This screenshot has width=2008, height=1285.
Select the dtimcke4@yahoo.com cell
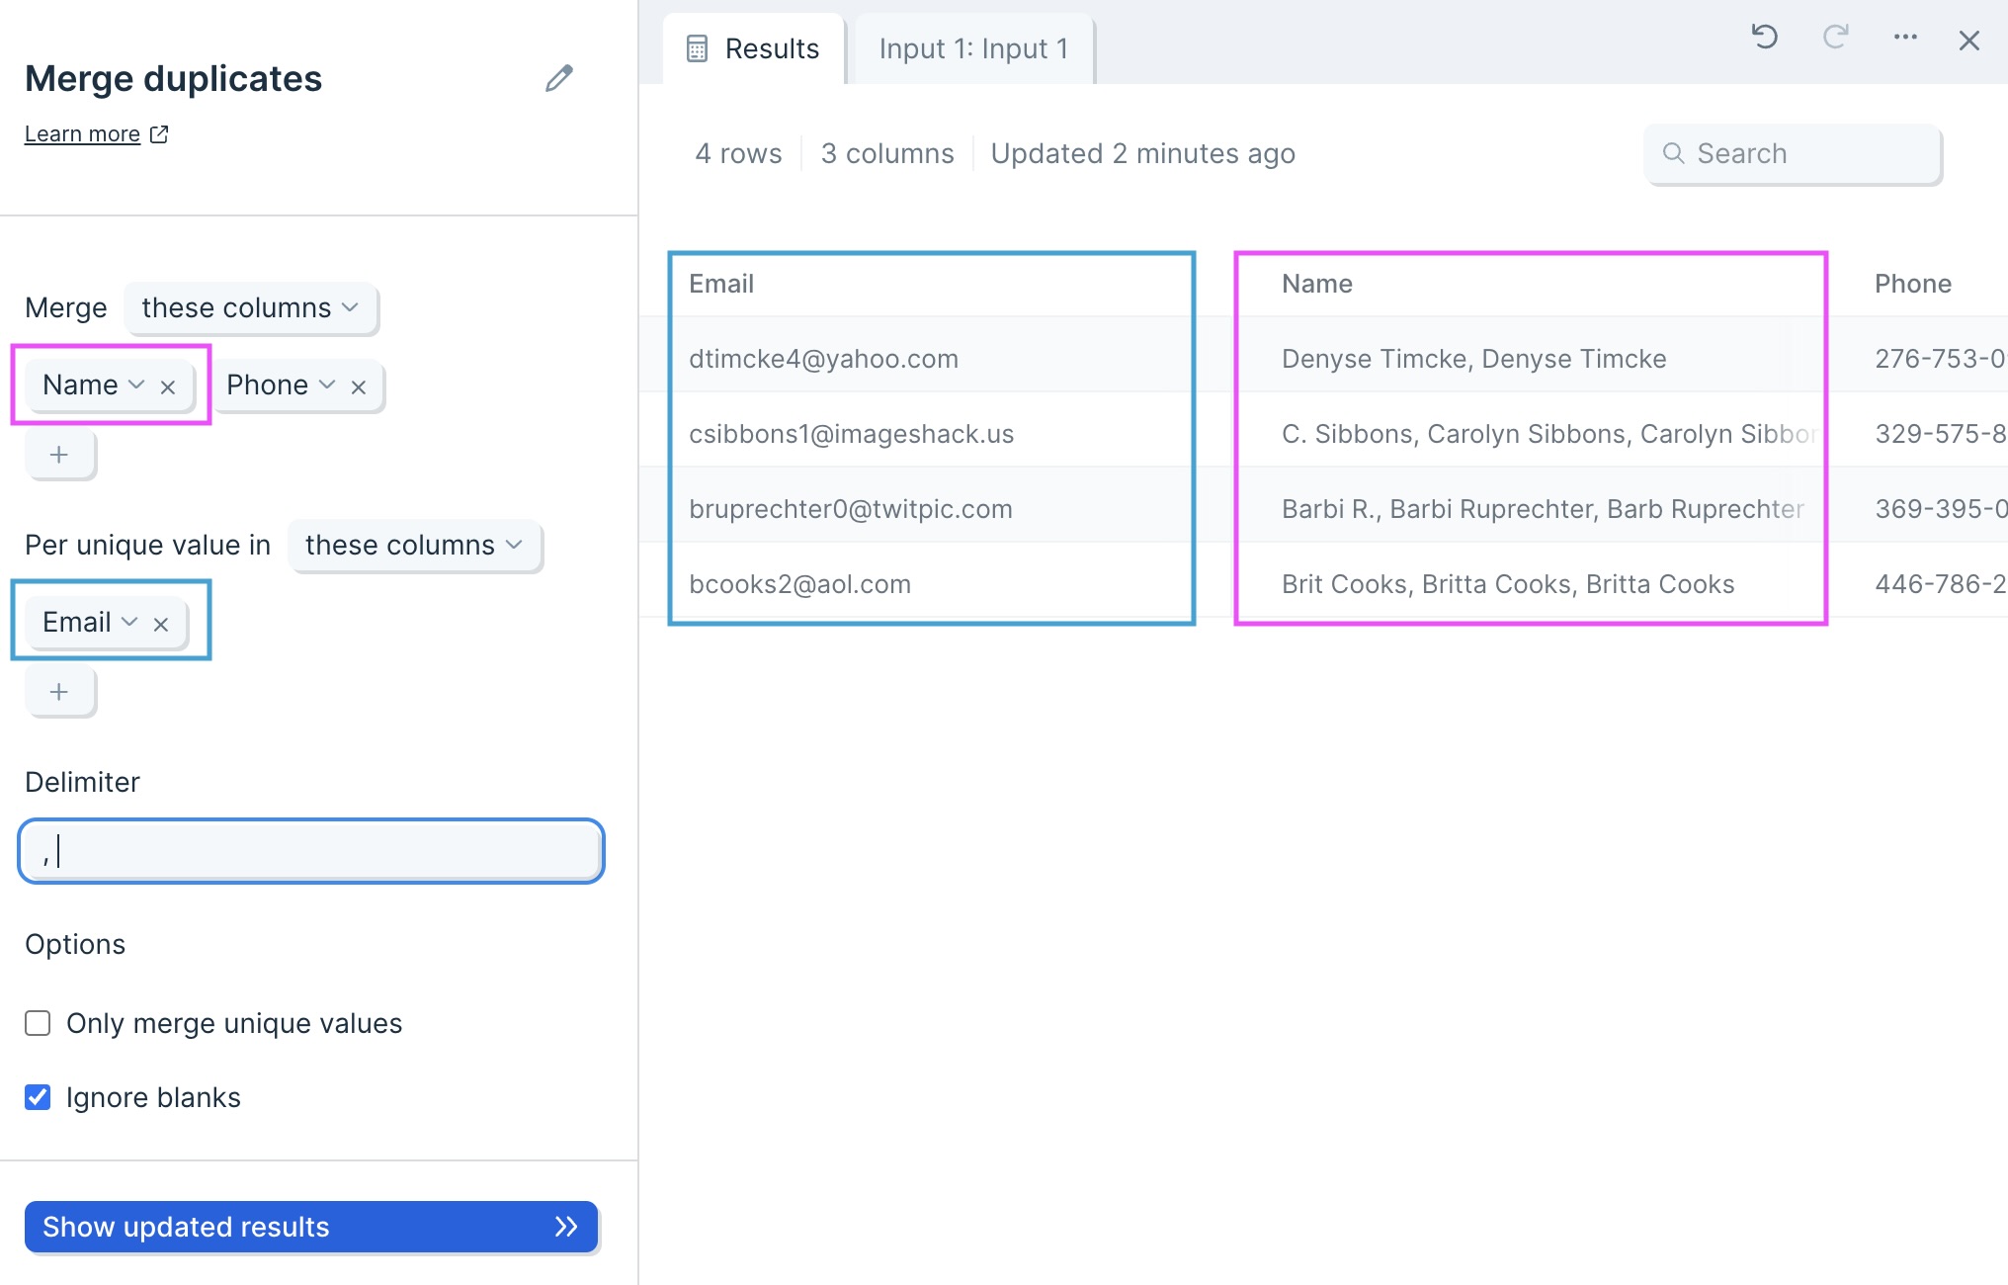pos(823,359)
